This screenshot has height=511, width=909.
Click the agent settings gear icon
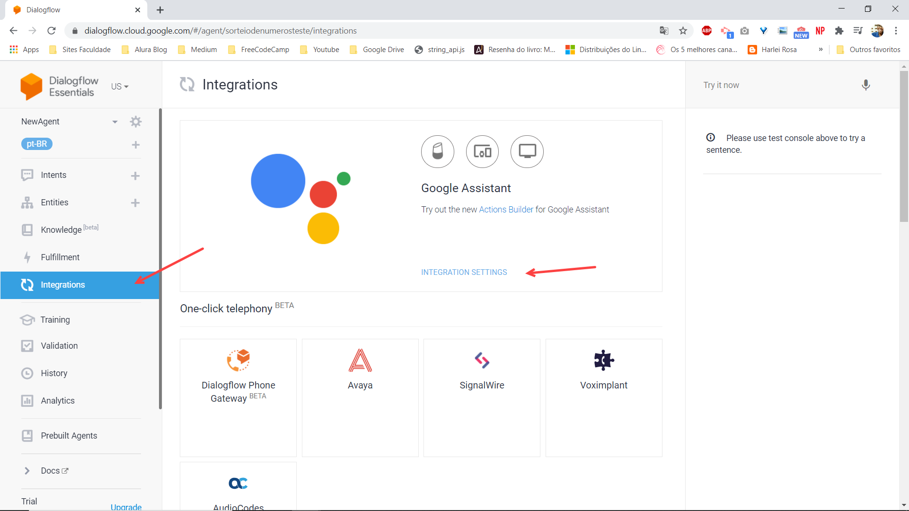click(136, 122)
